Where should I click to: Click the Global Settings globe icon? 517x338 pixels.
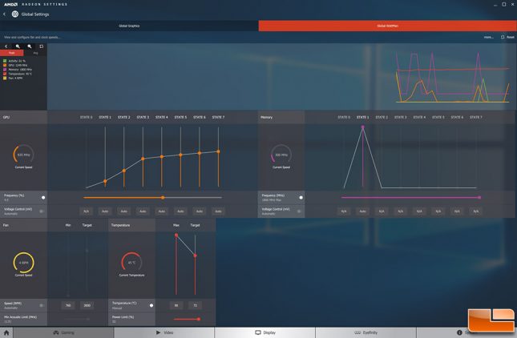tap(15, 14)
